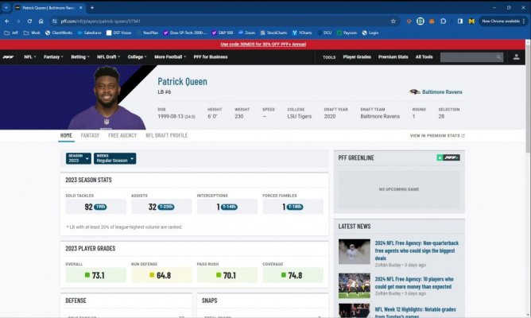Click View in Premium Stats link
Screen dimensions: 531x318
tap(437, 135)
